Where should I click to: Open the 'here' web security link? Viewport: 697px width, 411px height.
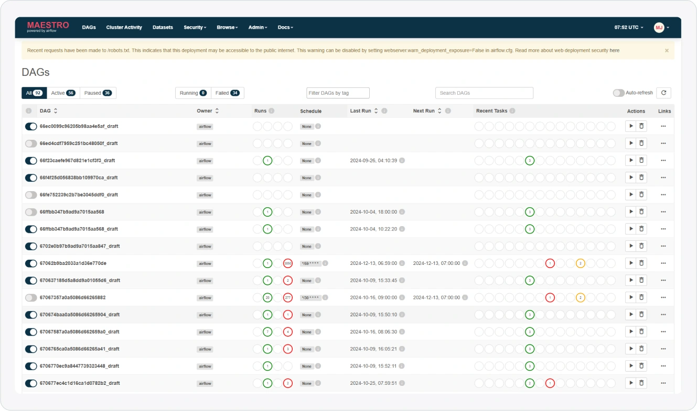[x=614, y=51]
